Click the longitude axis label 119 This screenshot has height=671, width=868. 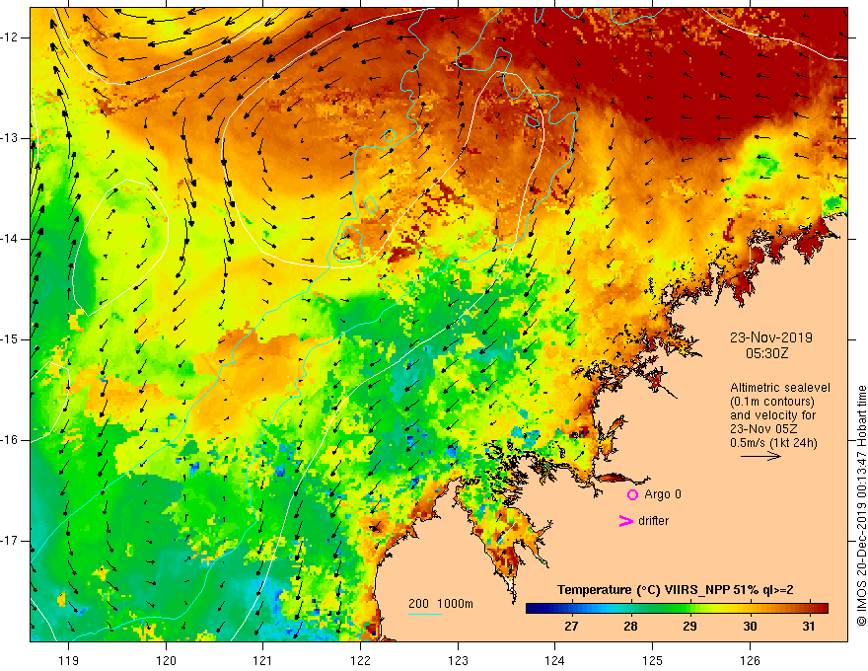coord(69,660)
